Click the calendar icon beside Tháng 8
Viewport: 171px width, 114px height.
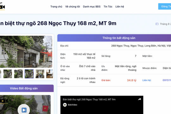coord(157,24)
